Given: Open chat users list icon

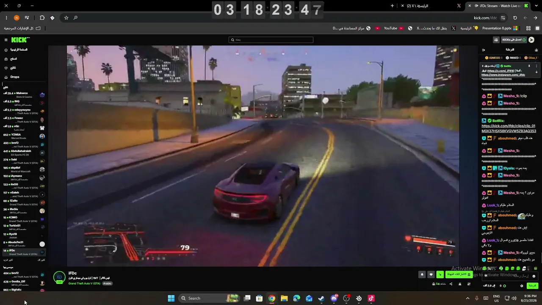Looking at the screenshot, I should point(536,50).
